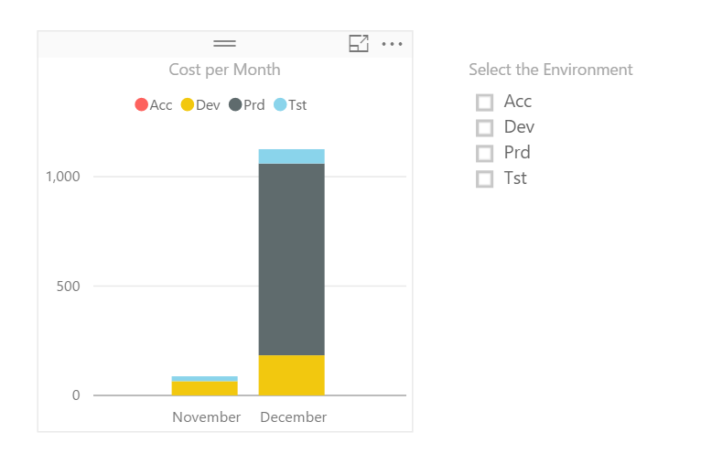Click the November axis label
The image size is (712, 465).
click(207, 417)
